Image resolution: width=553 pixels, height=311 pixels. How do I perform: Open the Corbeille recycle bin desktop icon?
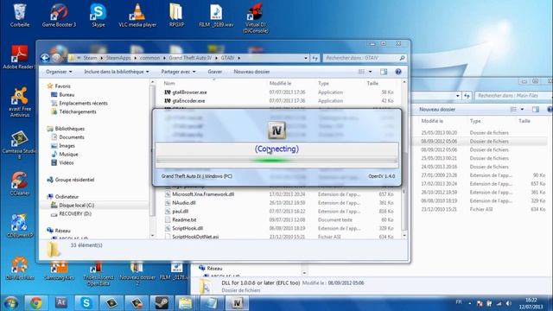click(x=20, y=15)
